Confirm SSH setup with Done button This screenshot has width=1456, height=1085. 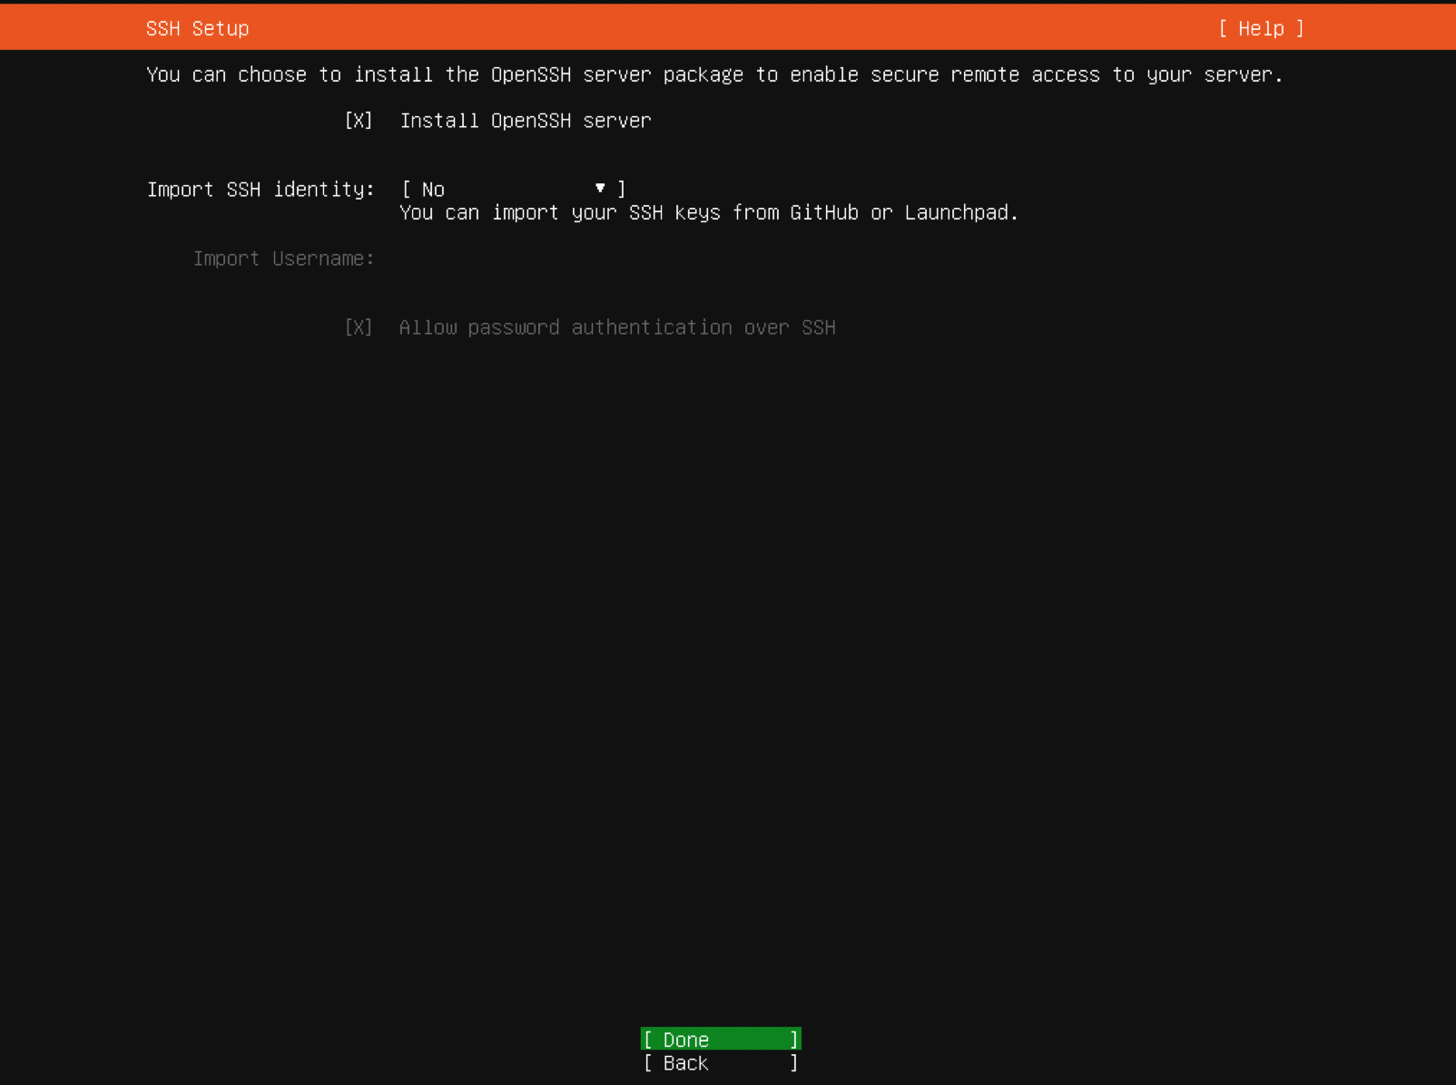[721, 1039]
